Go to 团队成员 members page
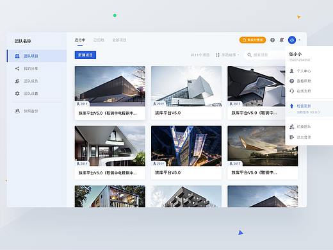The width and height of the screenshot is (333, 250). click(x=37, y=81)
